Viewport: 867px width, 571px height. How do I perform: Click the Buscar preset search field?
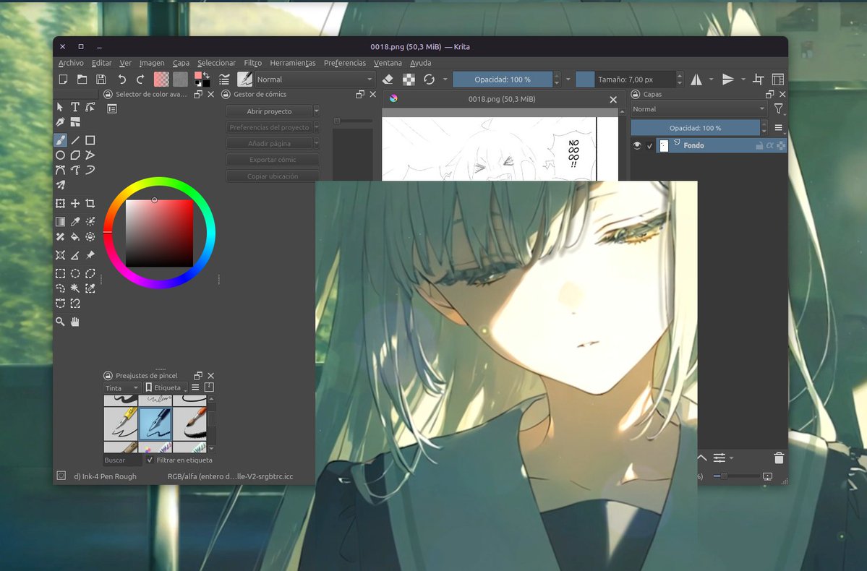122,460
